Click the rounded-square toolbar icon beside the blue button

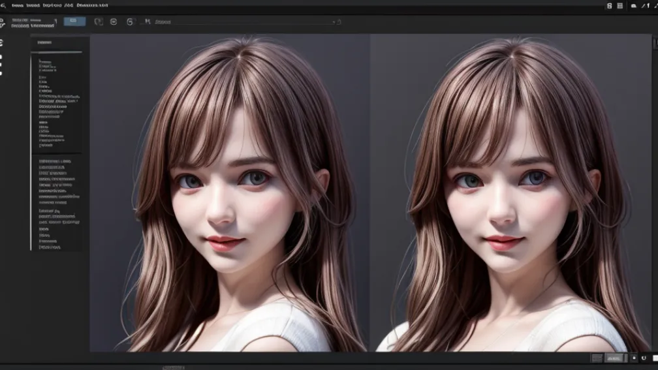[99, 22]
